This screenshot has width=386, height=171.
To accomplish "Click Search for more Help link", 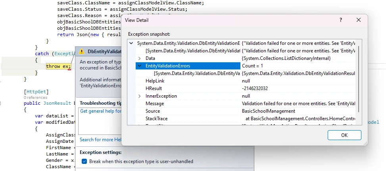I will [x=100, y=140].
